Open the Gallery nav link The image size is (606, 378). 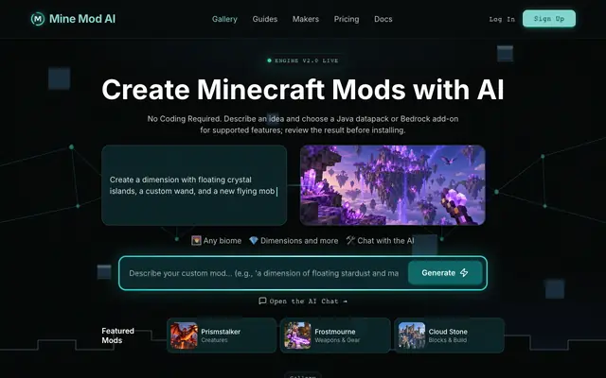tap(224, 19)
